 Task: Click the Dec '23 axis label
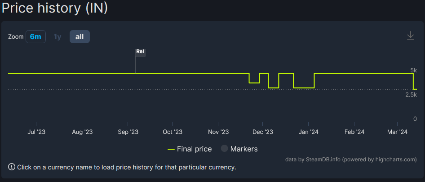262,132
